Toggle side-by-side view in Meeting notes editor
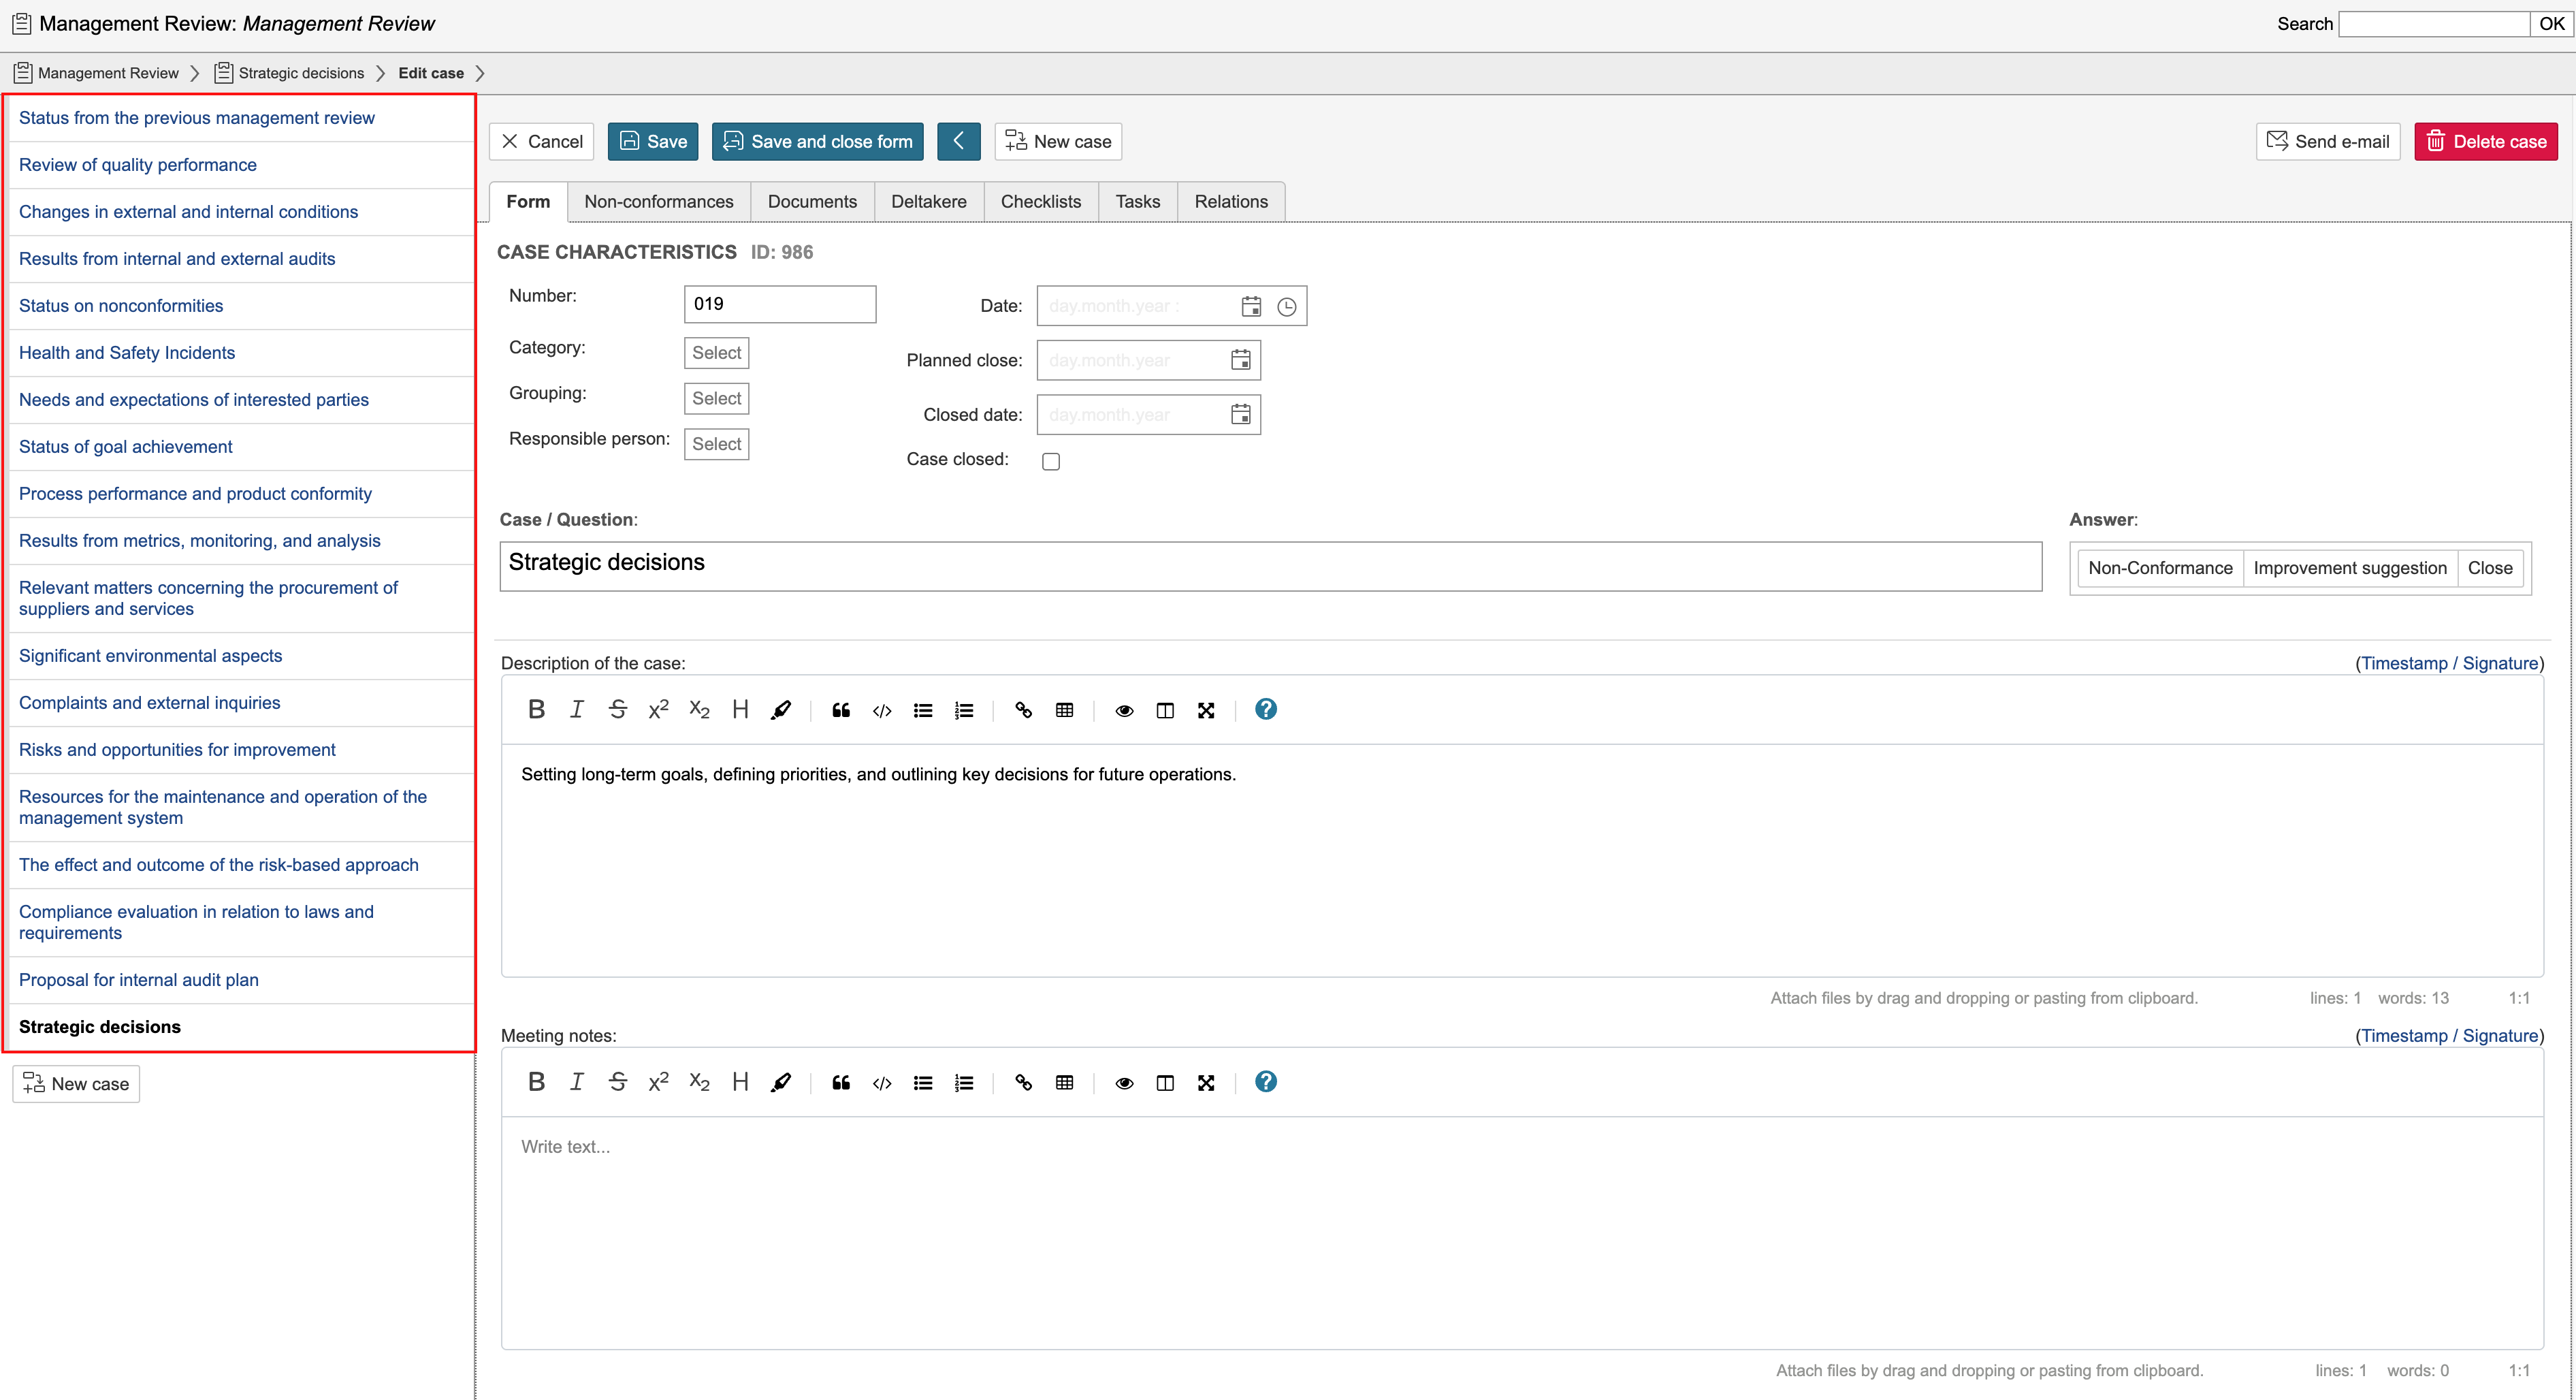2576x1400 pixels. click(1165, 1083)
